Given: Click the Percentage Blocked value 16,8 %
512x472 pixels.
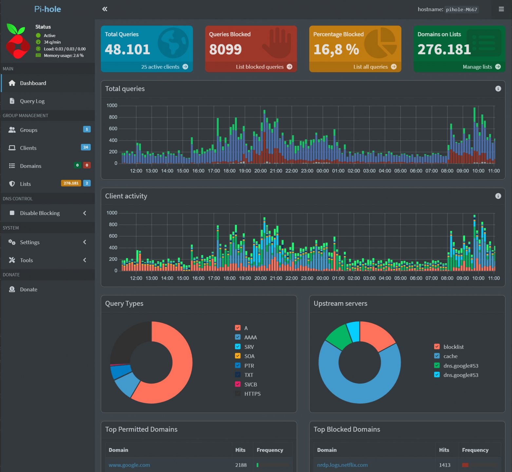Looking at the screenshot, I should pos(336,49).
